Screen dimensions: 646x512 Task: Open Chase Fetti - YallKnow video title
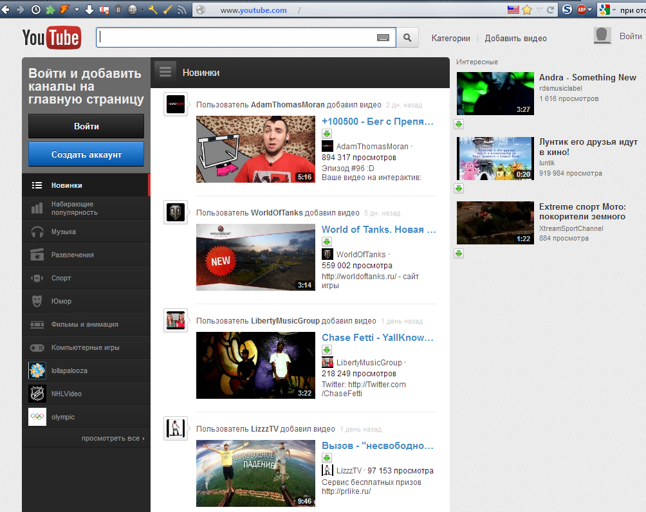point(378,338)
